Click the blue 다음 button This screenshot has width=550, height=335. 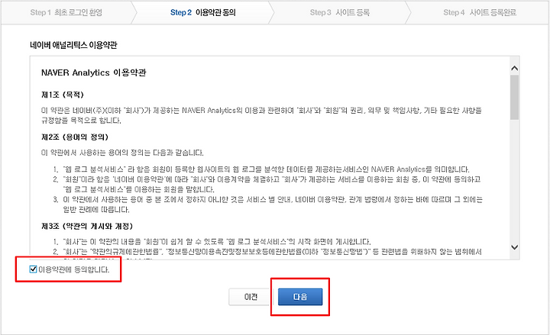pyautogui.click(x=300, y=297)
